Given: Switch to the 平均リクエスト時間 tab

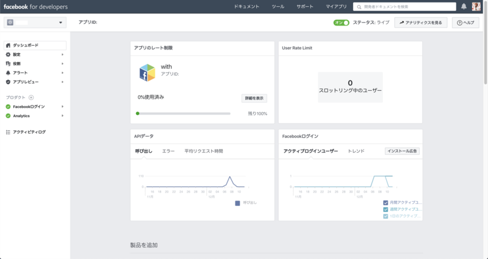Looking at the screenshot, I should (204, 151).
